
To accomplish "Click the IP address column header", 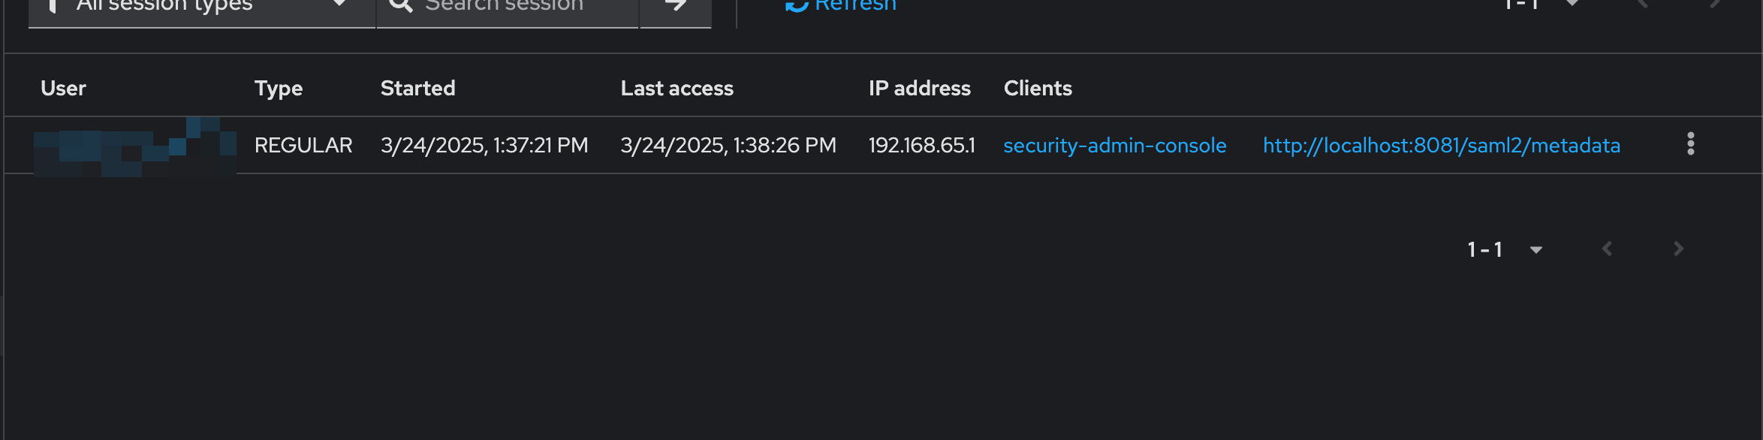I will click(x=919, y=88).
